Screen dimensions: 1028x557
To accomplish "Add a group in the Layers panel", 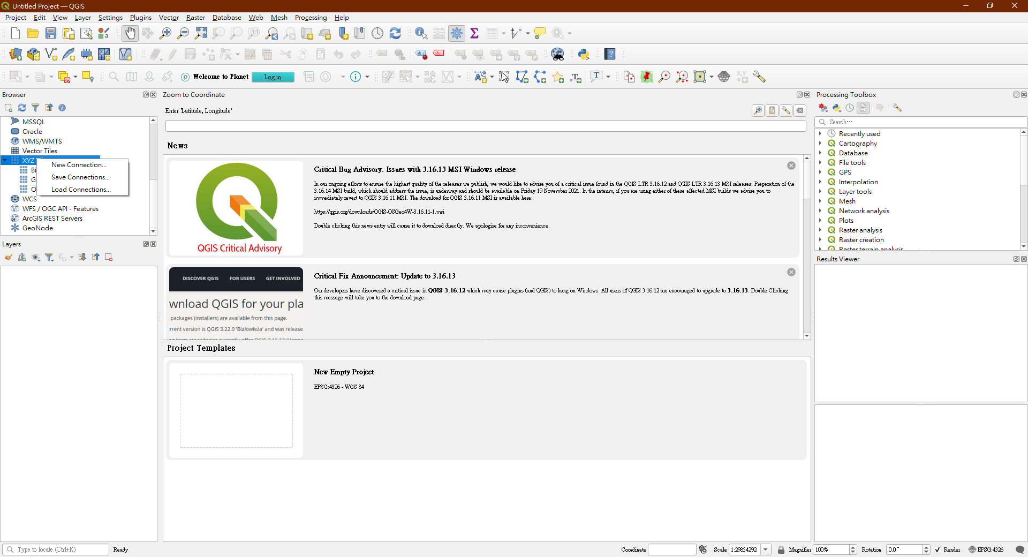I will pyautogui.click(x=22, y=257).
